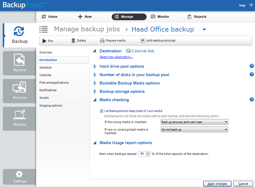Click the New plus icon
Viewport: 255px width, 187px height.
click(x=80, y=16)
